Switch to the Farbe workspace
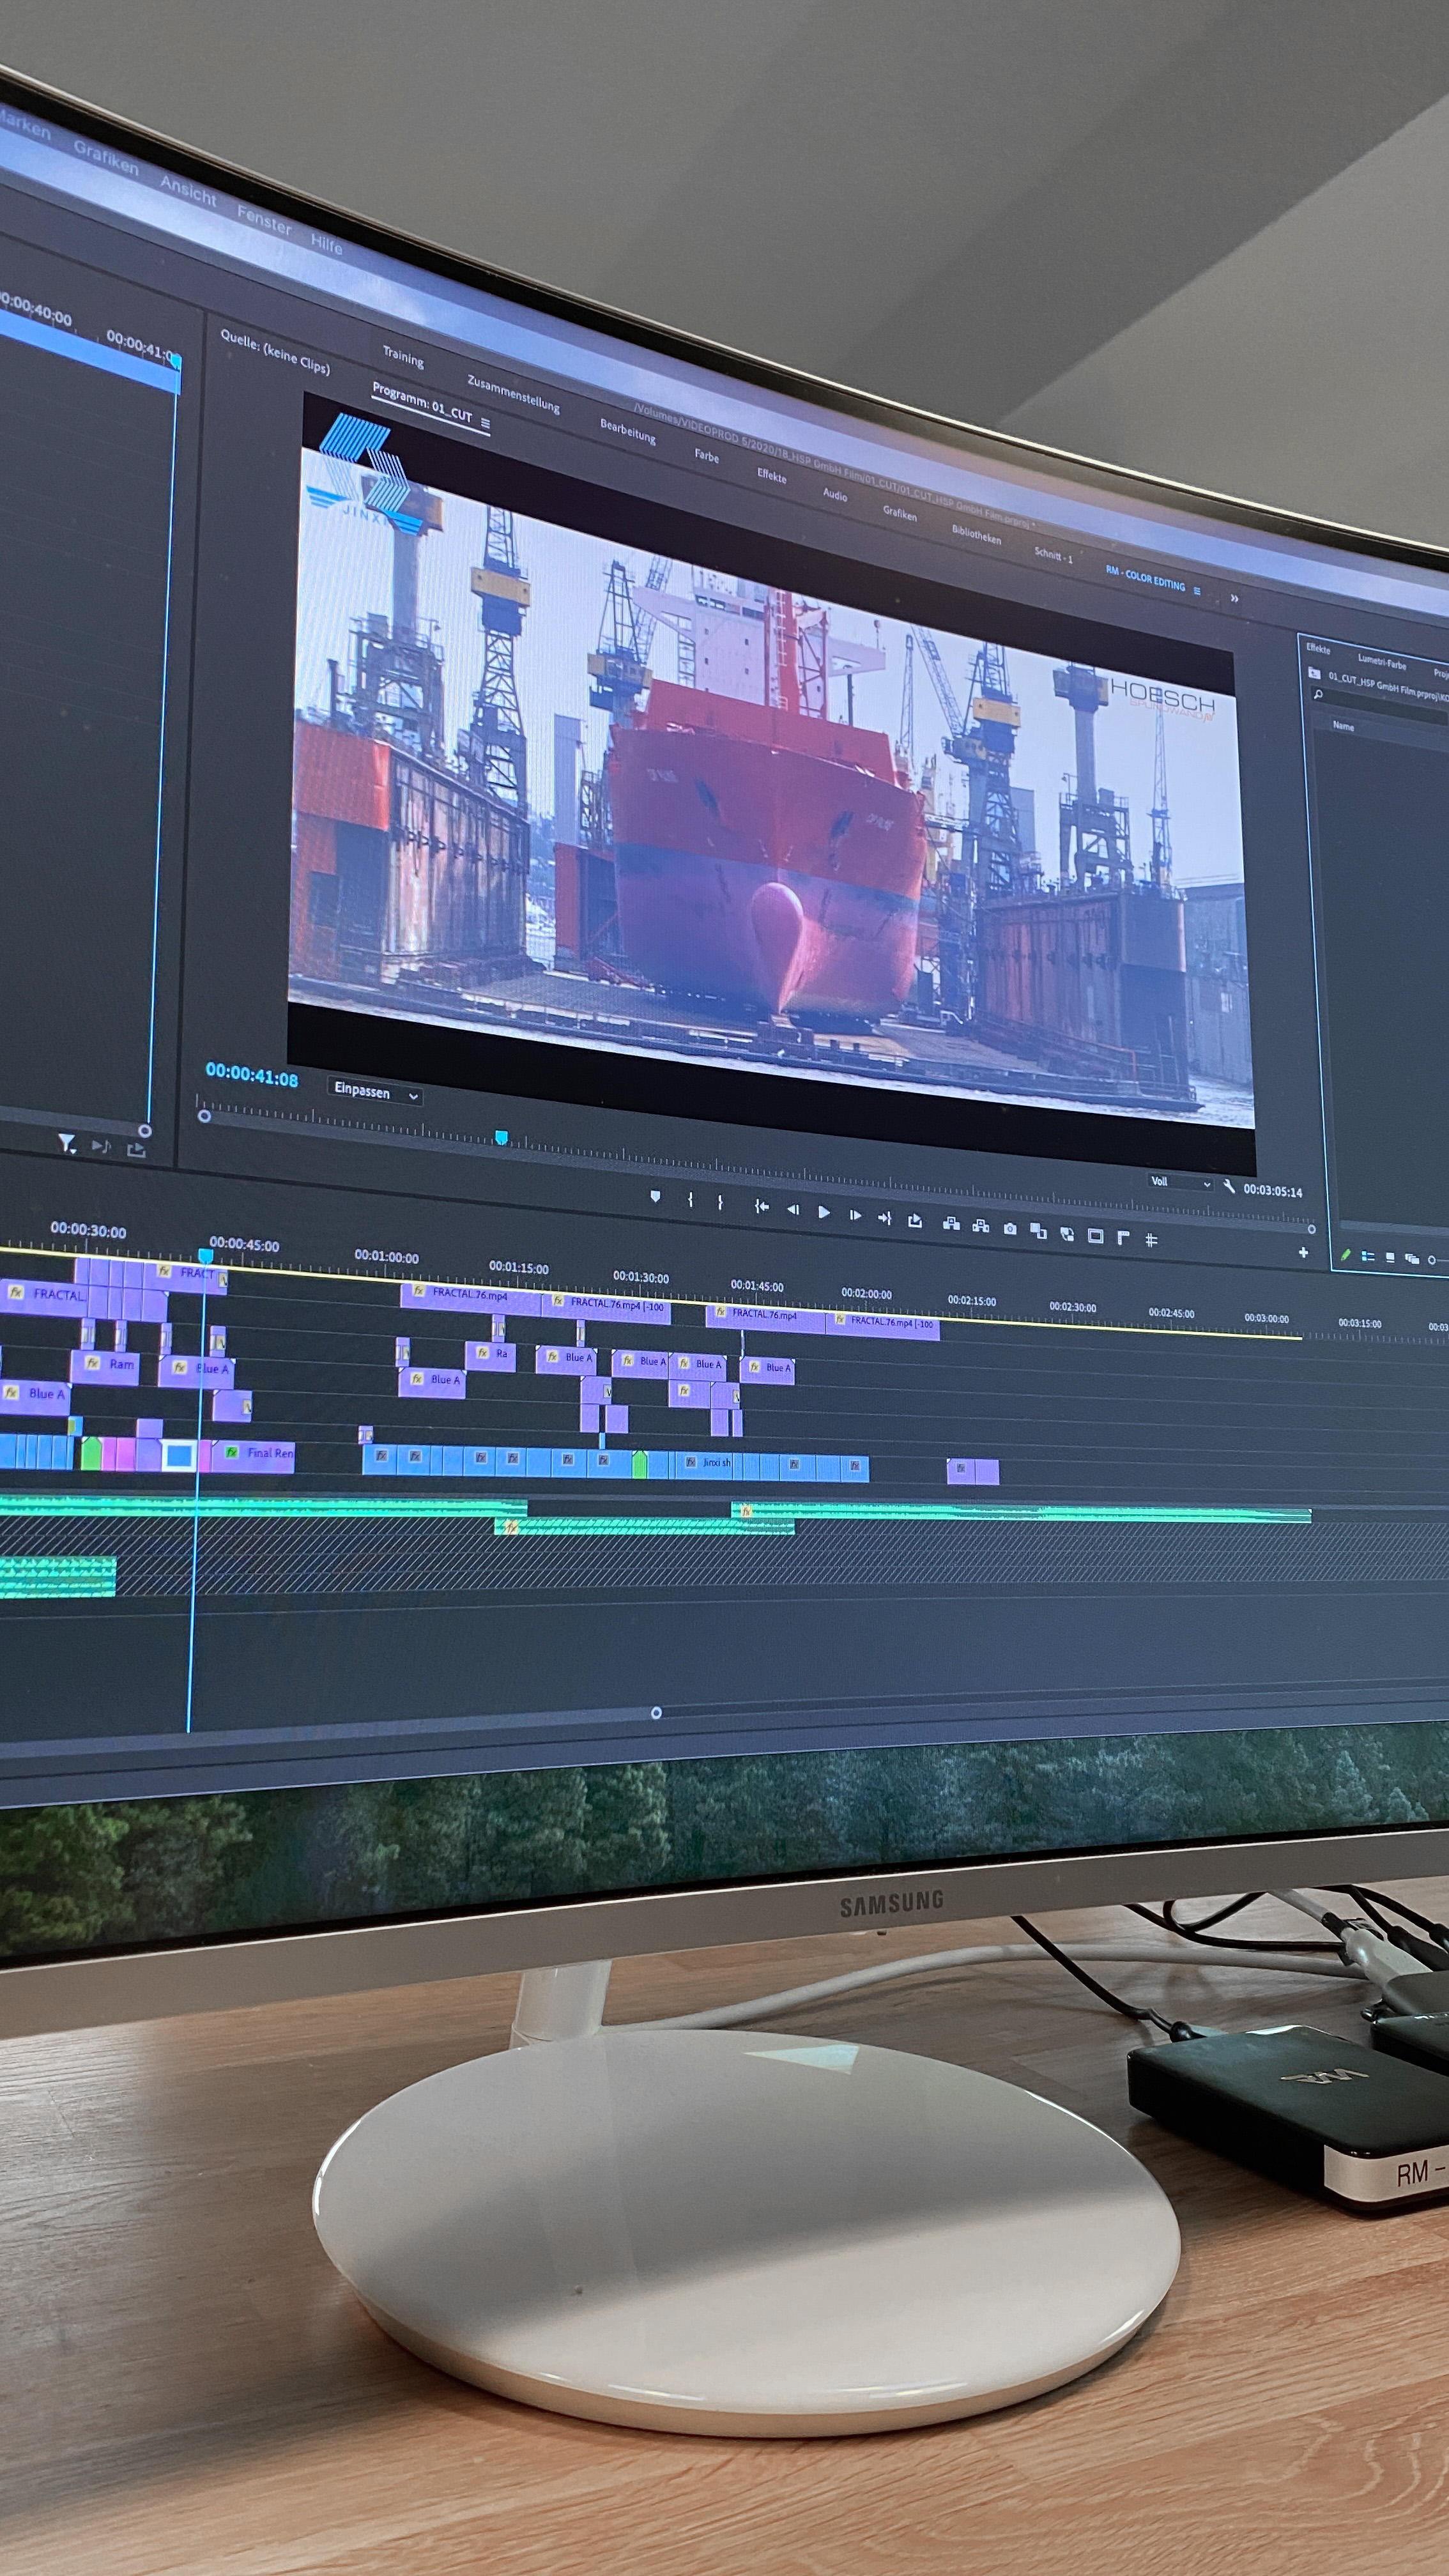The image size is (1449, 2576). coord(707,456)
